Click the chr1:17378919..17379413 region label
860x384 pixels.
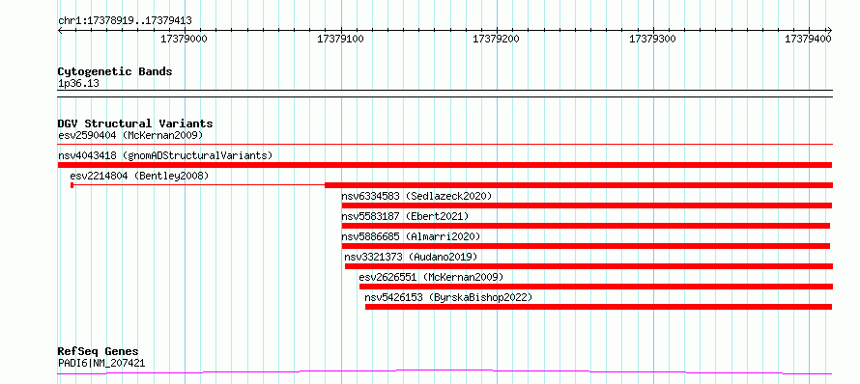click(x=125, y=21)
